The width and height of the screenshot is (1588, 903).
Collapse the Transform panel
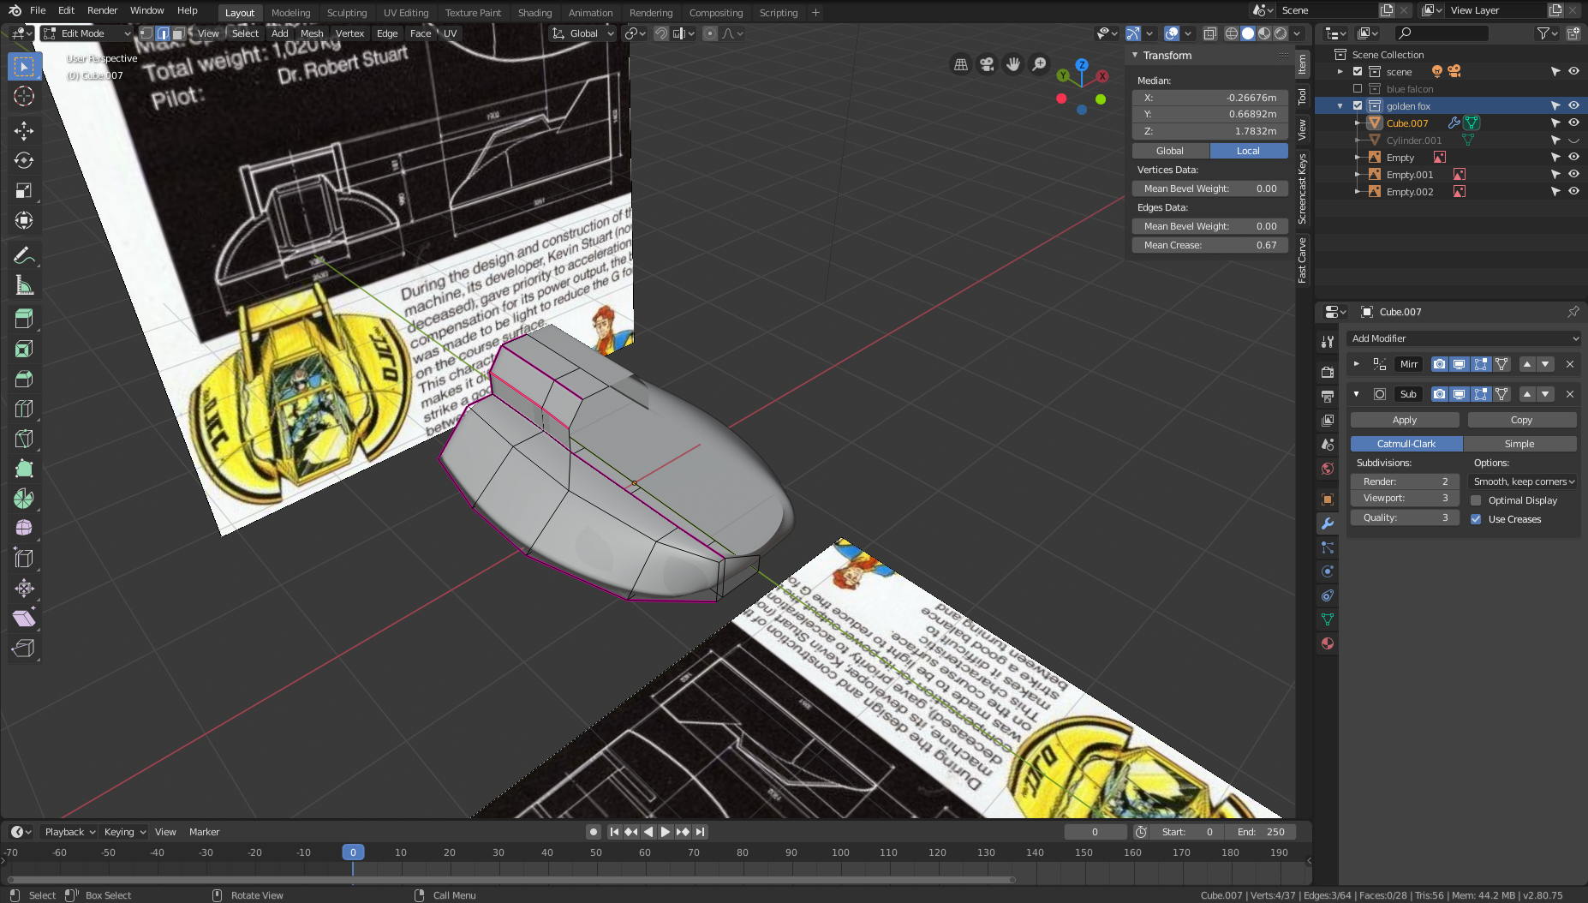[x=1135, y=55]
